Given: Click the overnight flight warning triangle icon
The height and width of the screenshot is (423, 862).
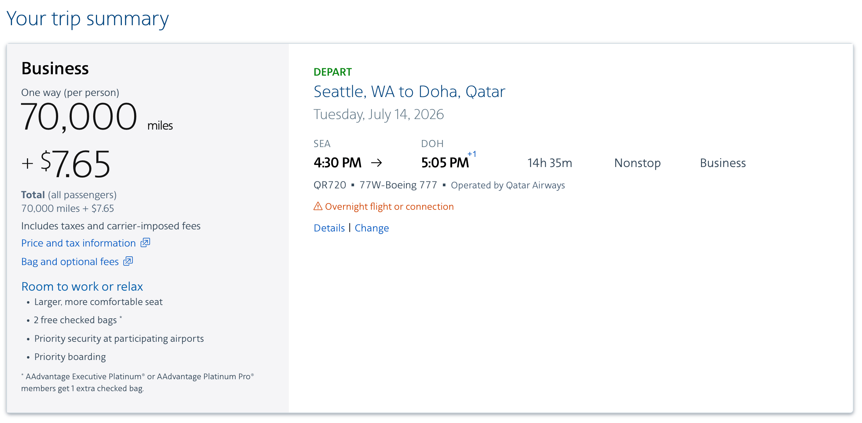Looking at the screenshot, I should click(318, 206).
